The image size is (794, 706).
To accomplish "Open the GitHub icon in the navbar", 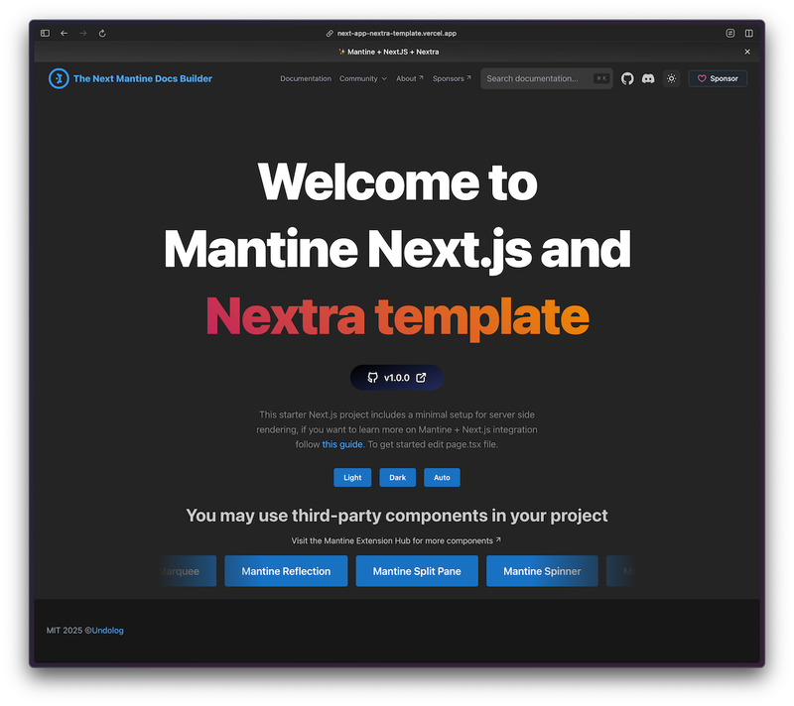I will pos(627,78).
